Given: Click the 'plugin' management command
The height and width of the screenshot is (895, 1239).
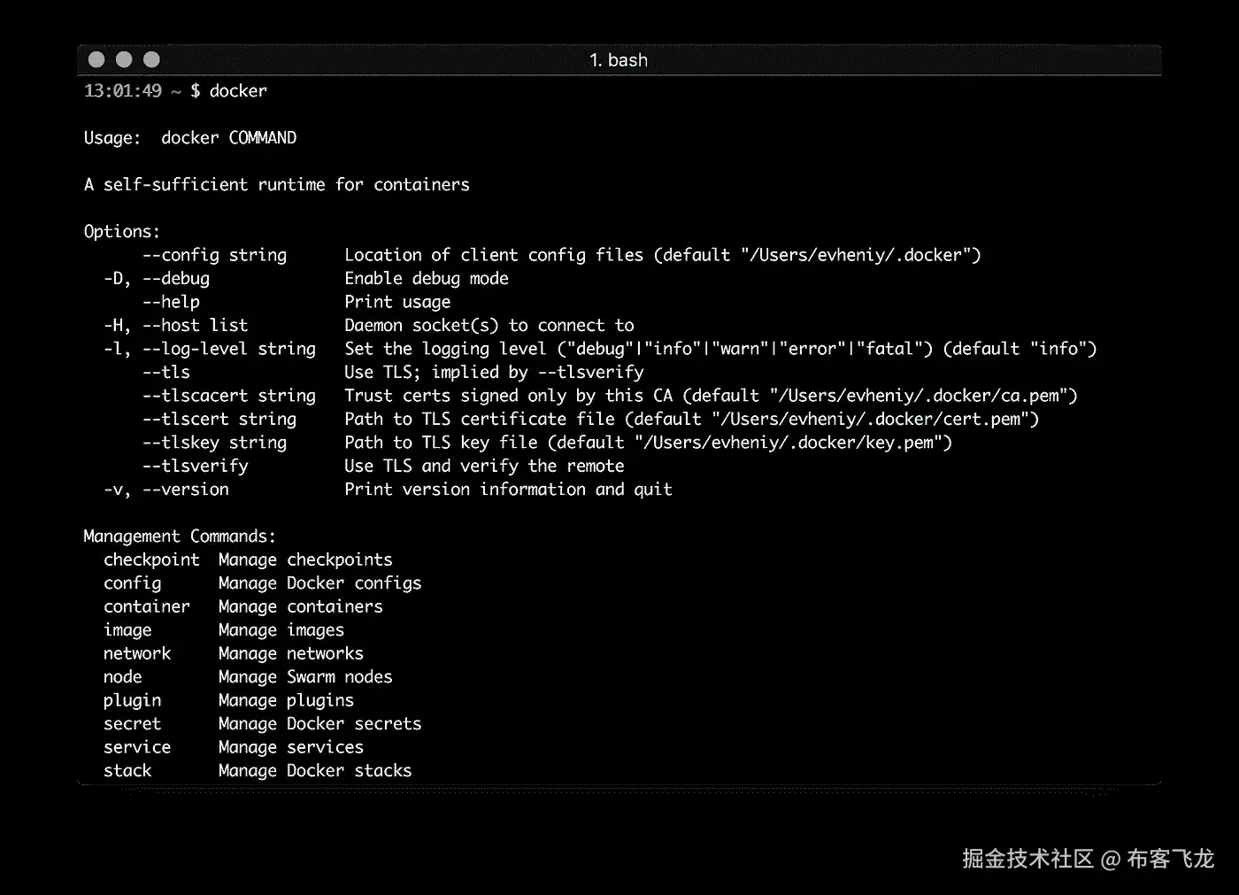Looking at the screenshot, I should (132, 700).
